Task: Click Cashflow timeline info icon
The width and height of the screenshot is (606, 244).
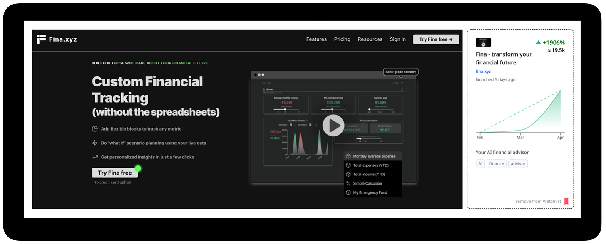Action: (307, 121)
